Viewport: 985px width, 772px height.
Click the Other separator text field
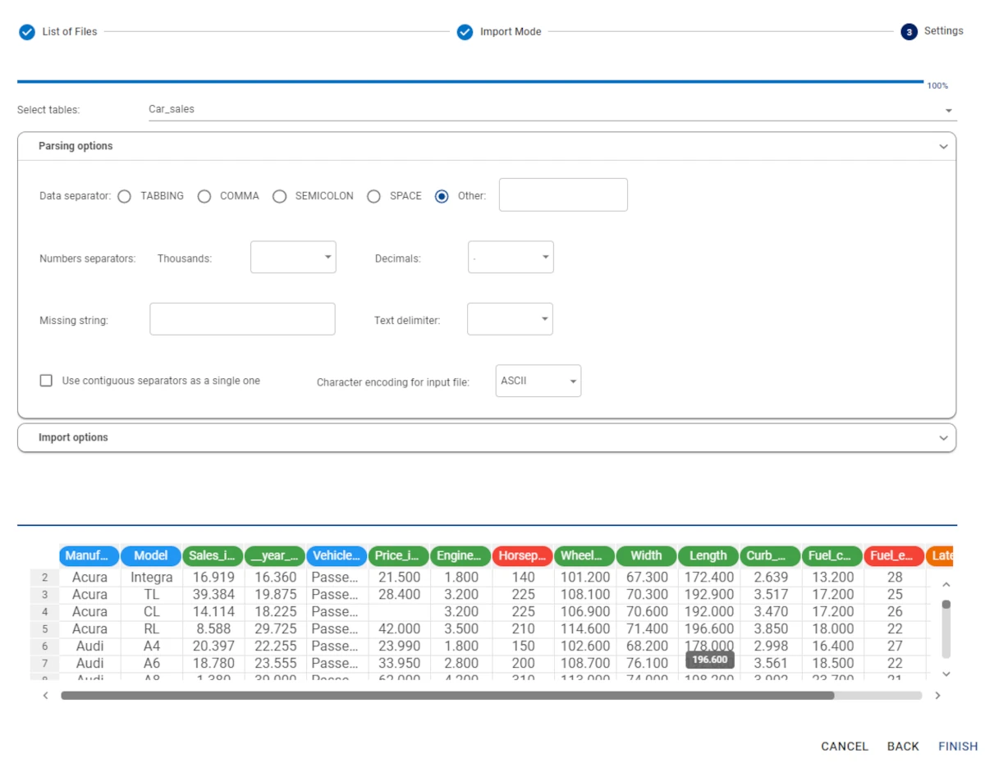point(563,194)
